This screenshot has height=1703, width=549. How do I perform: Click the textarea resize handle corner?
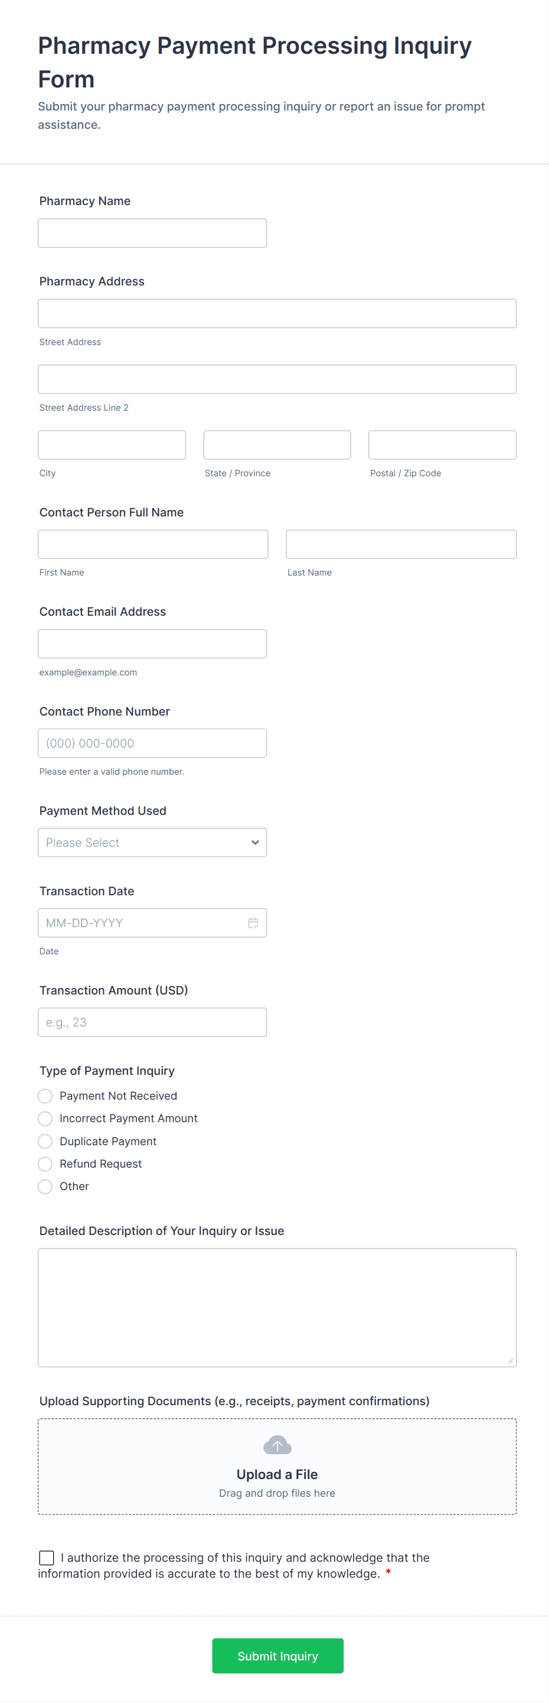coord(509,1360)
